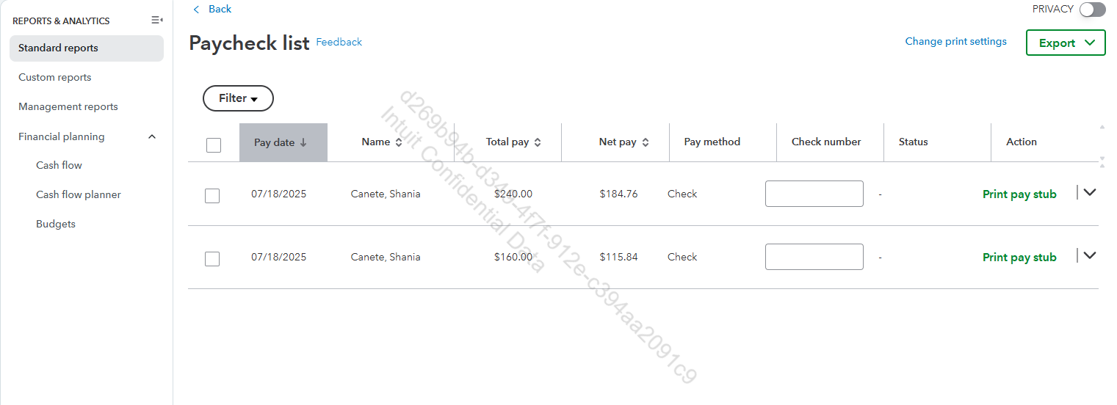Select the $240.00 paycheck row checkbox
The width and height of the screenshot is (1117, 405).
coord(212,195)
